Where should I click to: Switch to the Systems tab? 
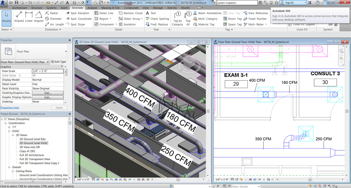(x=51, y=8)
